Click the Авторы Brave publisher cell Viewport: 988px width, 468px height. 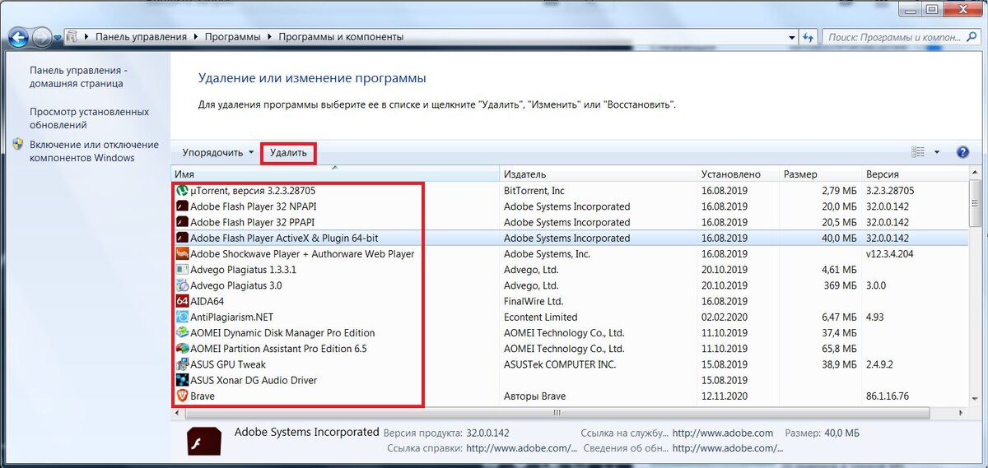coord(535,396)
